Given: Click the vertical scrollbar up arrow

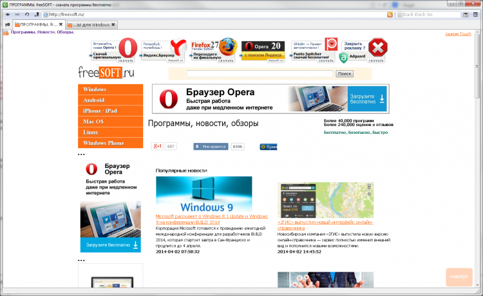Looking at the screenshot, I should [477, 32].
